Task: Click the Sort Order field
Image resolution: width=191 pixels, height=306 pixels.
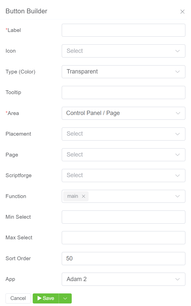Action: pos(123,258)
